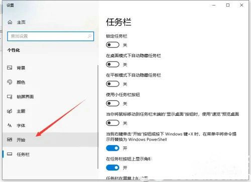This screenshot has width=251, height=182.
Task: Toggle 使用小任务栏按钮 switch
Action: click(x=112, y=103)
